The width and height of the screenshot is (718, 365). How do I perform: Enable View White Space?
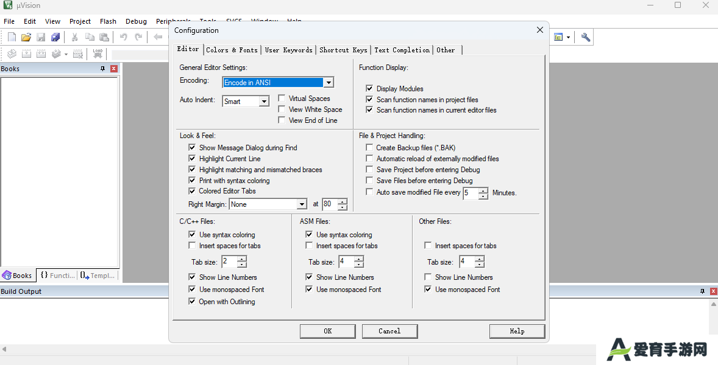(282, 109)
